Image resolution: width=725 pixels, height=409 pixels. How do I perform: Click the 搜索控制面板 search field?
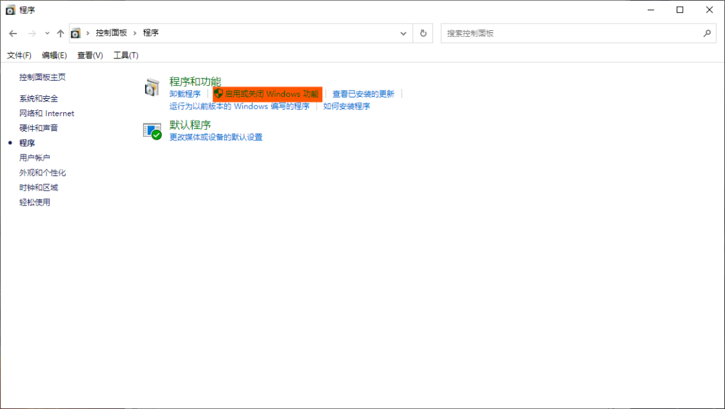point(571,33)
